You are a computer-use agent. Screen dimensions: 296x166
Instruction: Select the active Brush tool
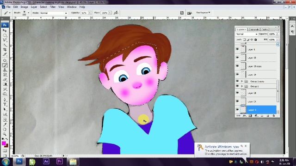click(5, 65)
